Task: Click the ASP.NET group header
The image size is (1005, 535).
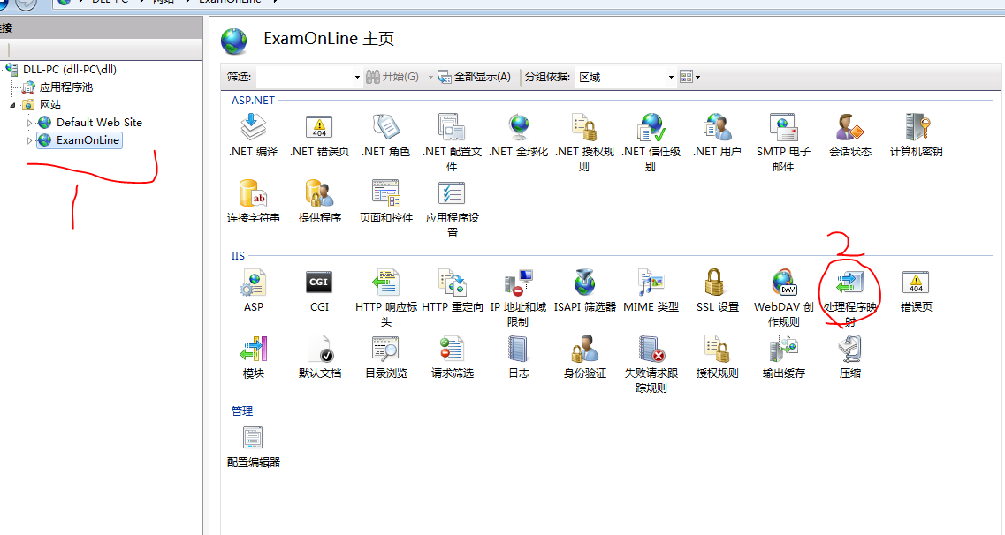Action: (253, 101)
